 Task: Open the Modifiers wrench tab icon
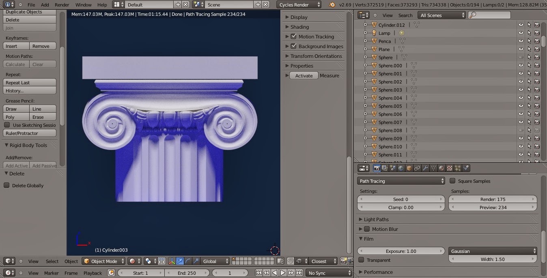425,168
